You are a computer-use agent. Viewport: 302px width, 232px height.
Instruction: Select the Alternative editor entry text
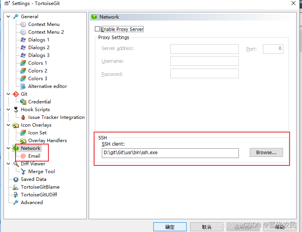tap(48, 86)
